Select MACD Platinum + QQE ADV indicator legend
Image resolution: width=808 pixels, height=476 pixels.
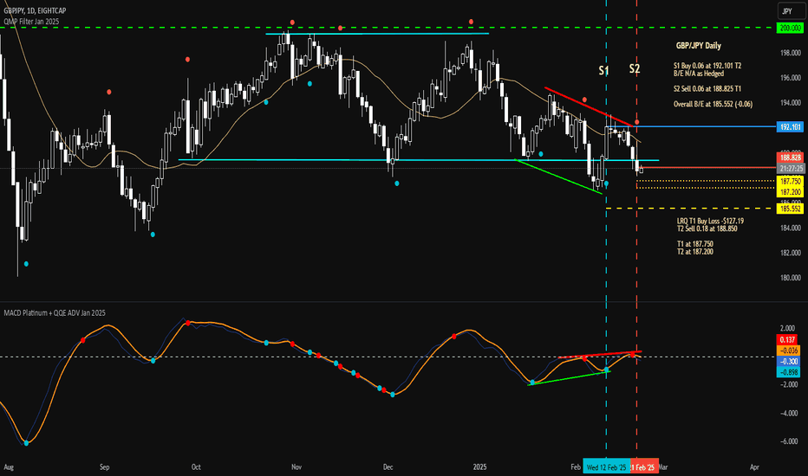[x=55, y=313]
